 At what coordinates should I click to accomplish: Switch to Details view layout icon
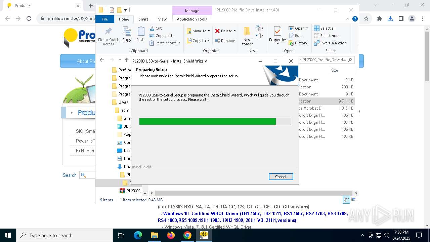click(346, 200)
